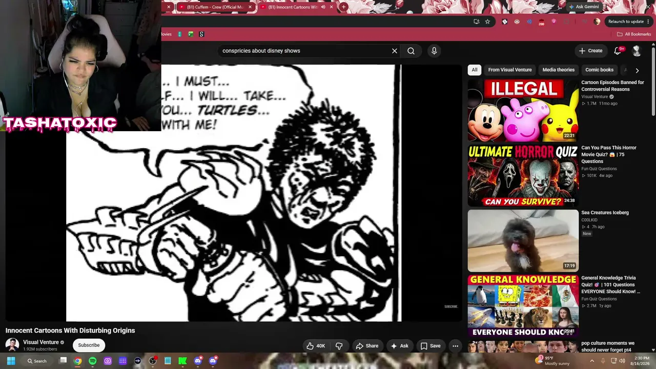
Task: Open the Chrome profile avatar
Action: (597, 22)
